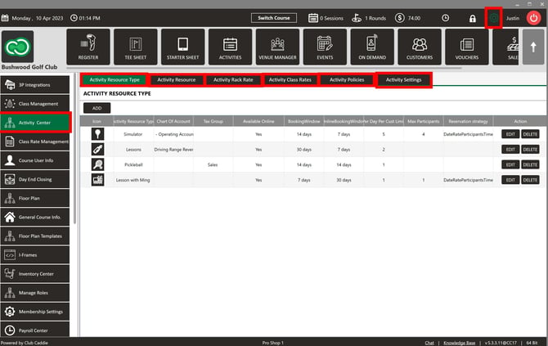Switch to Activity Settings tab
Screen dimensions: 548x346
tap(403, 80)
